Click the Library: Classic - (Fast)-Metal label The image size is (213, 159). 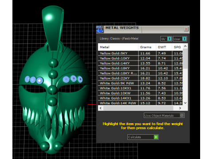(x=119, y=38)
